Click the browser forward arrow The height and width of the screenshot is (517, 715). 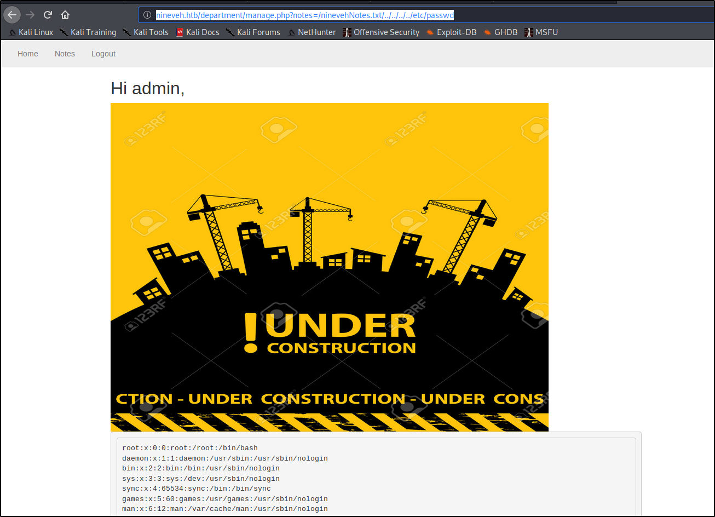pos(30,15)
